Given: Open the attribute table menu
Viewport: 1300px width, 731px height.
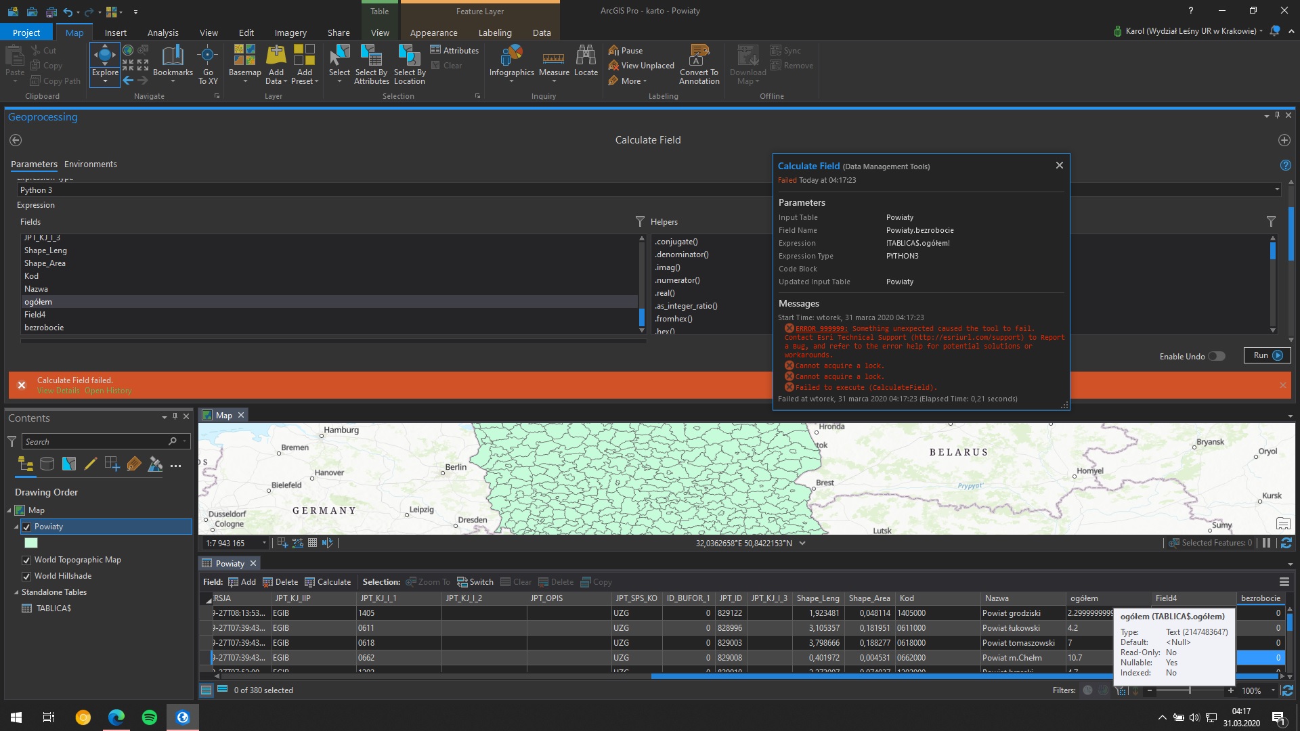Looking at the screenshot, I should coord(1284,582).
